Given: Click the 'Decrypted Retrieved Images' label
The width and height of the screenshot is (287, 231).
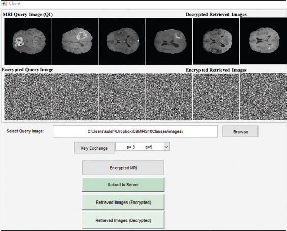Looking at the screenshot, I should (x=216, y=14).
